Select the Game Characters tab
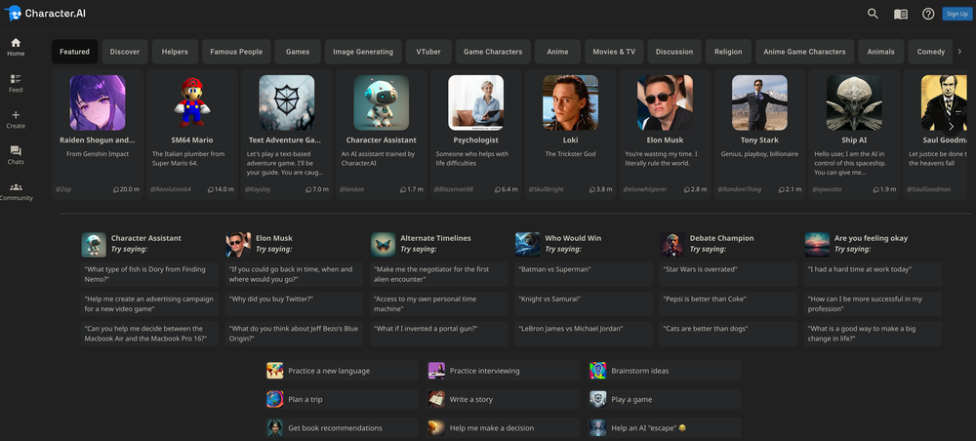This screenshot has width=976, height=441. pyautogui.click(x=493, y=52)
